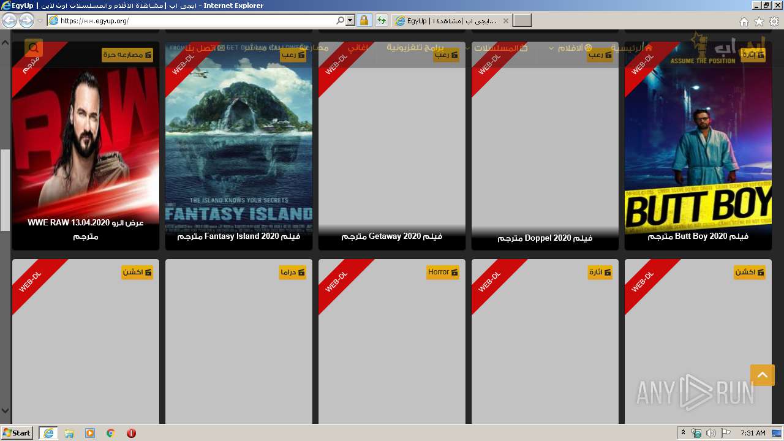784x441 pixels.
Task: Click the network tray icon
Action: 696,433
